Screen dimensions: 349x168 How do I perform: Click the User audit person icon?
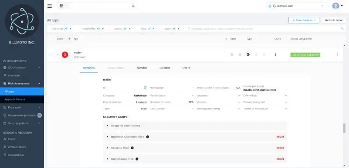(5, 76)
